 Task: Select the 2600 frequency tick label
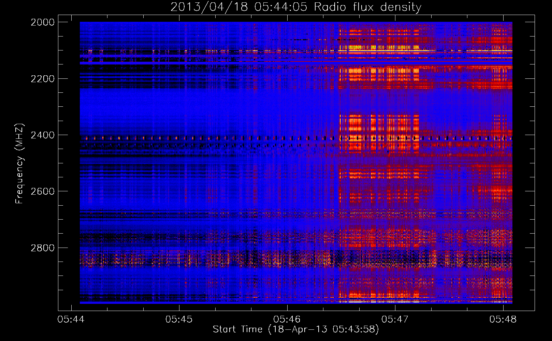tap(43, 191)
